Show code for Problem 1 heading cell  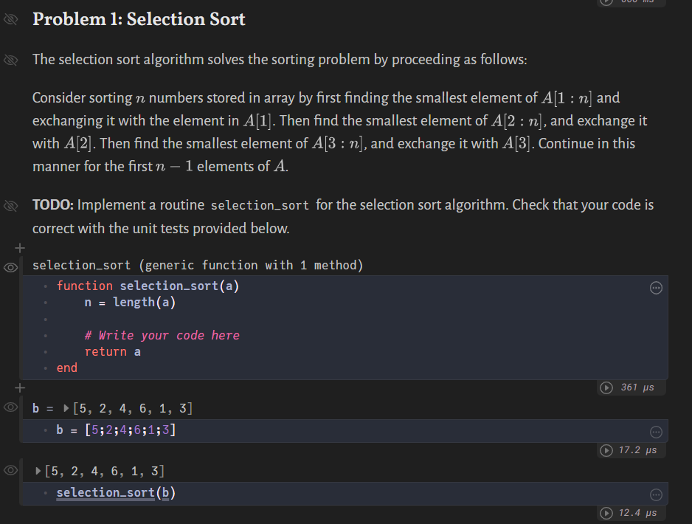coord(11,20)
